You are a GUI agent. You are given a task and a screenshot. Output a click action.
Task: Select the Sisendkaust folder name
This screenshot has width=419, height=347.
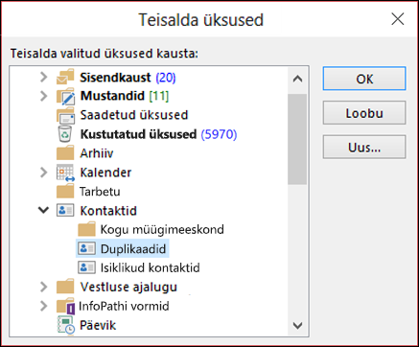115,78
